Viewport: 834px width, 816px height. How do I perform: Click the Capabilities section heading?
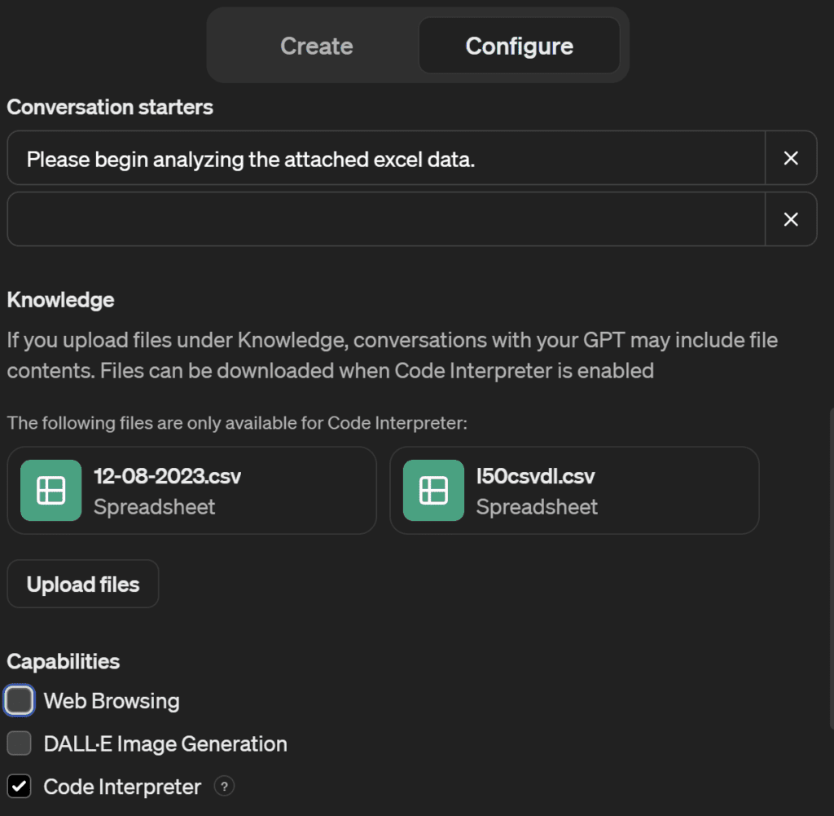tap(63, 661)
